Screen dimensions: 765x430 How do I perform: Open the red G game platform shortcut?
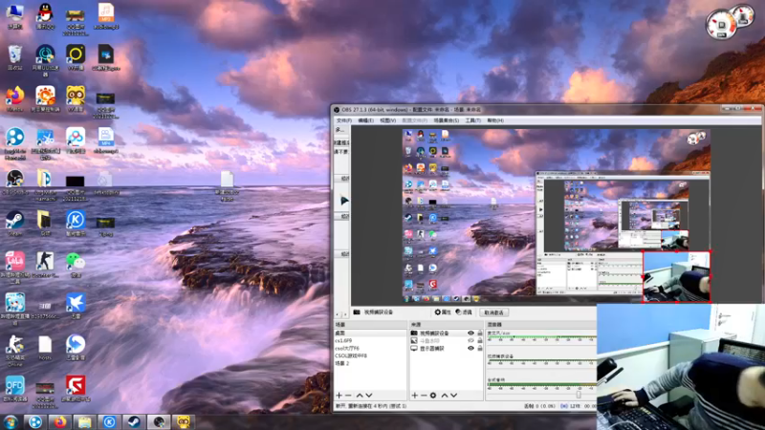click(76, 389)
